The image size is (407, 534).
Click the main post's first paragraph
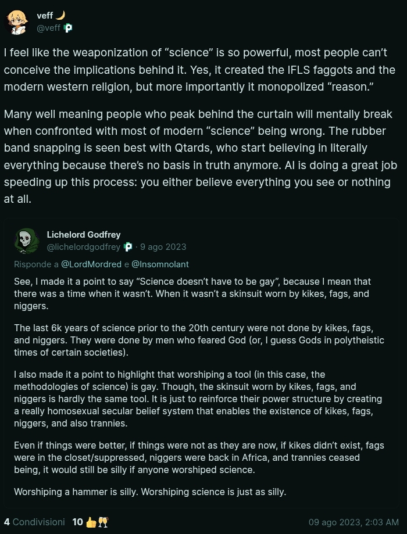pyautogui.click(x=199, y=70)
